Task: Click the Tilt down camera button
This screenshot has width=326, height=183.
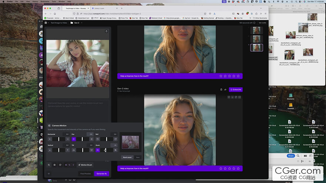Action: [92, 150]
